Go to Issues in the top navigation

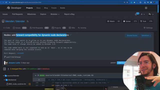click(5, 14)
